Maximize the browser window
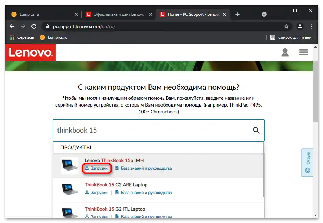Screen dimensions: 323x223 pos(295,11)
